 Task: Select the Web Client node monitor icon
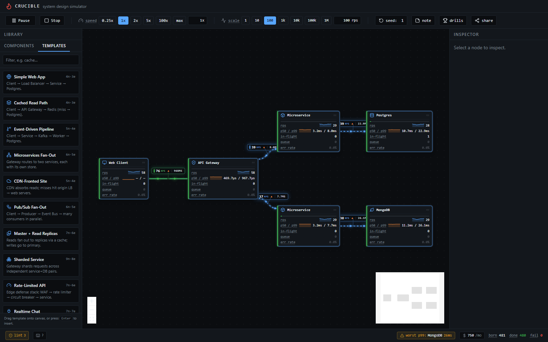(104, 163)
